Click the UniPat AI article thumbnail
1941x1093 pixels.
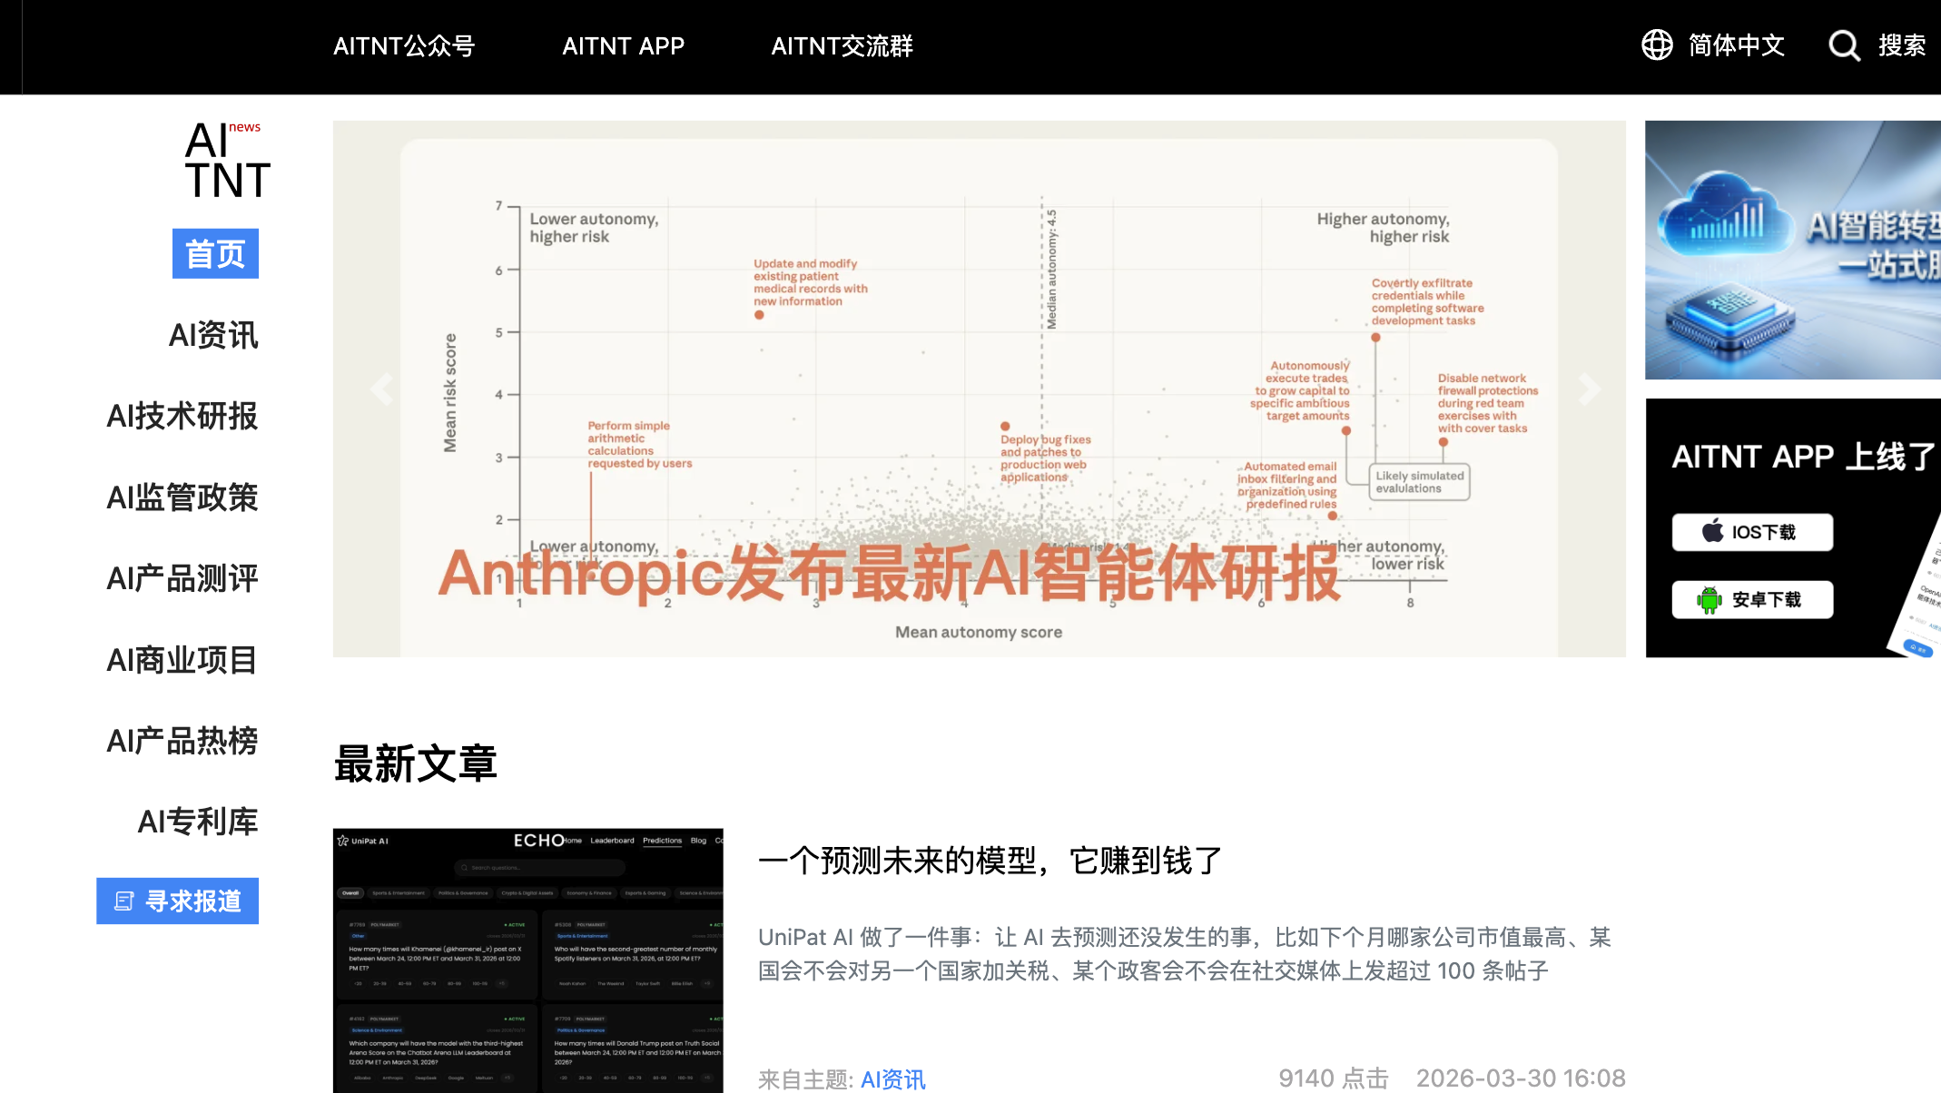tap(527, 960)
